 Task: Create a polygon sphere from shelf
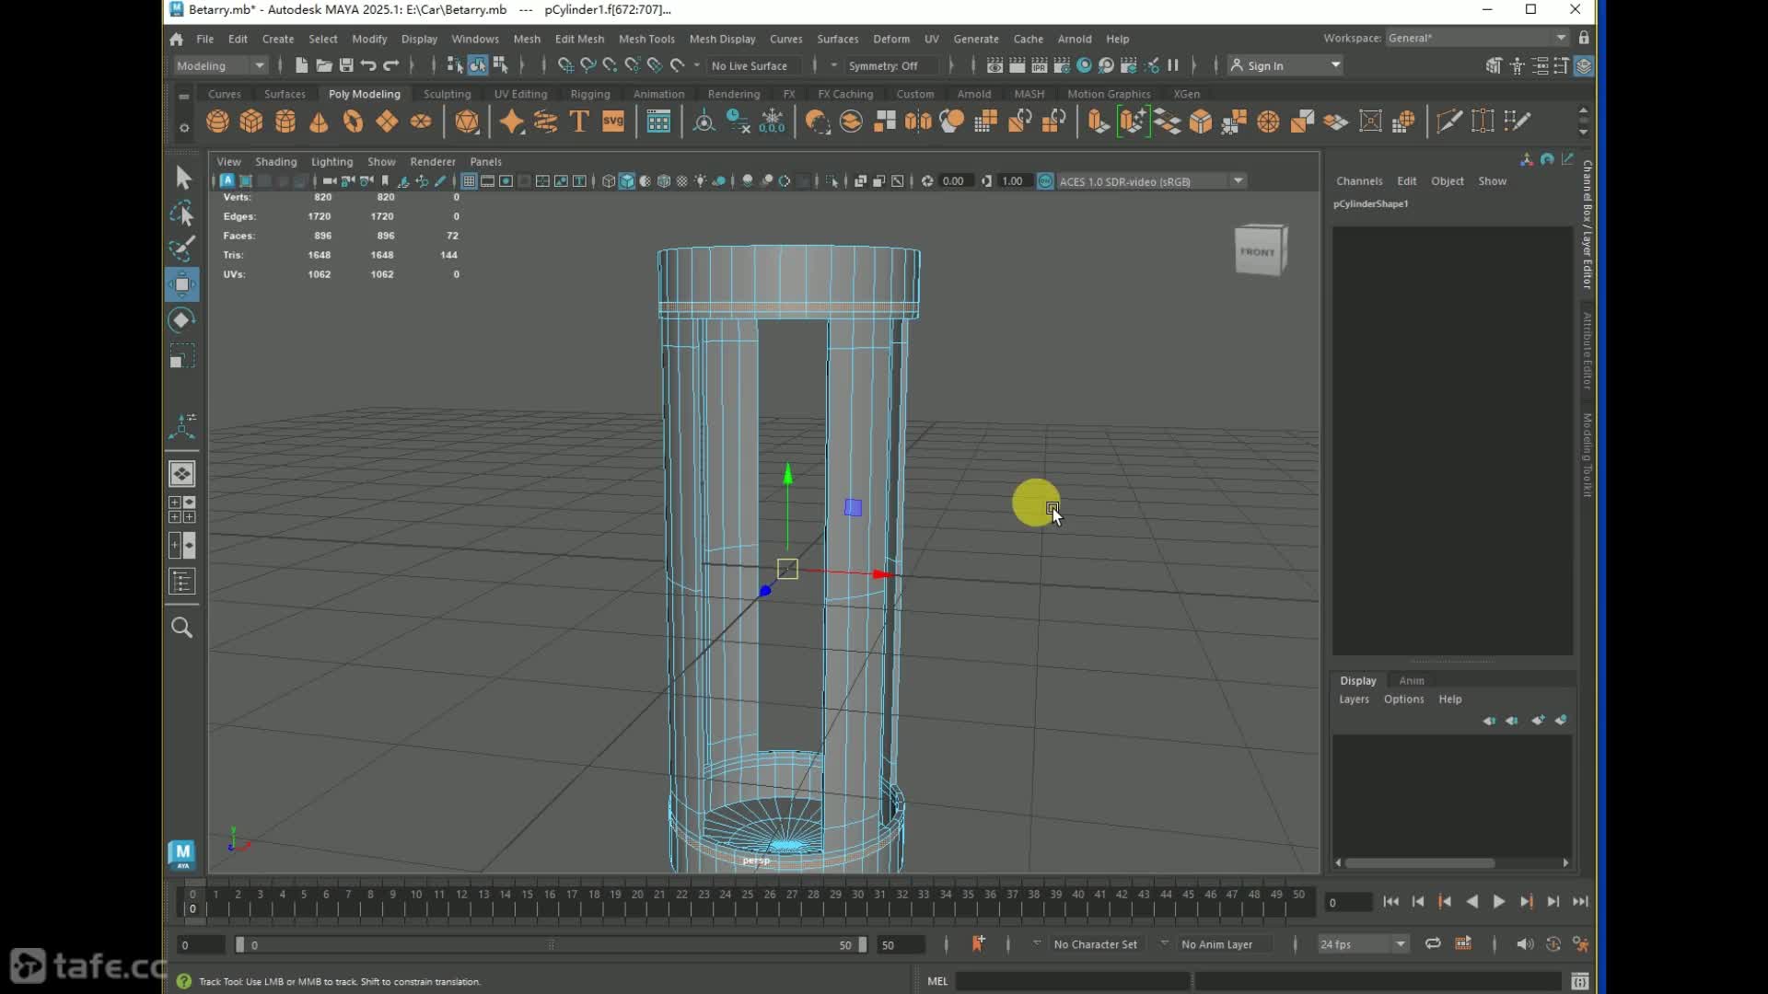coord(217,121)
